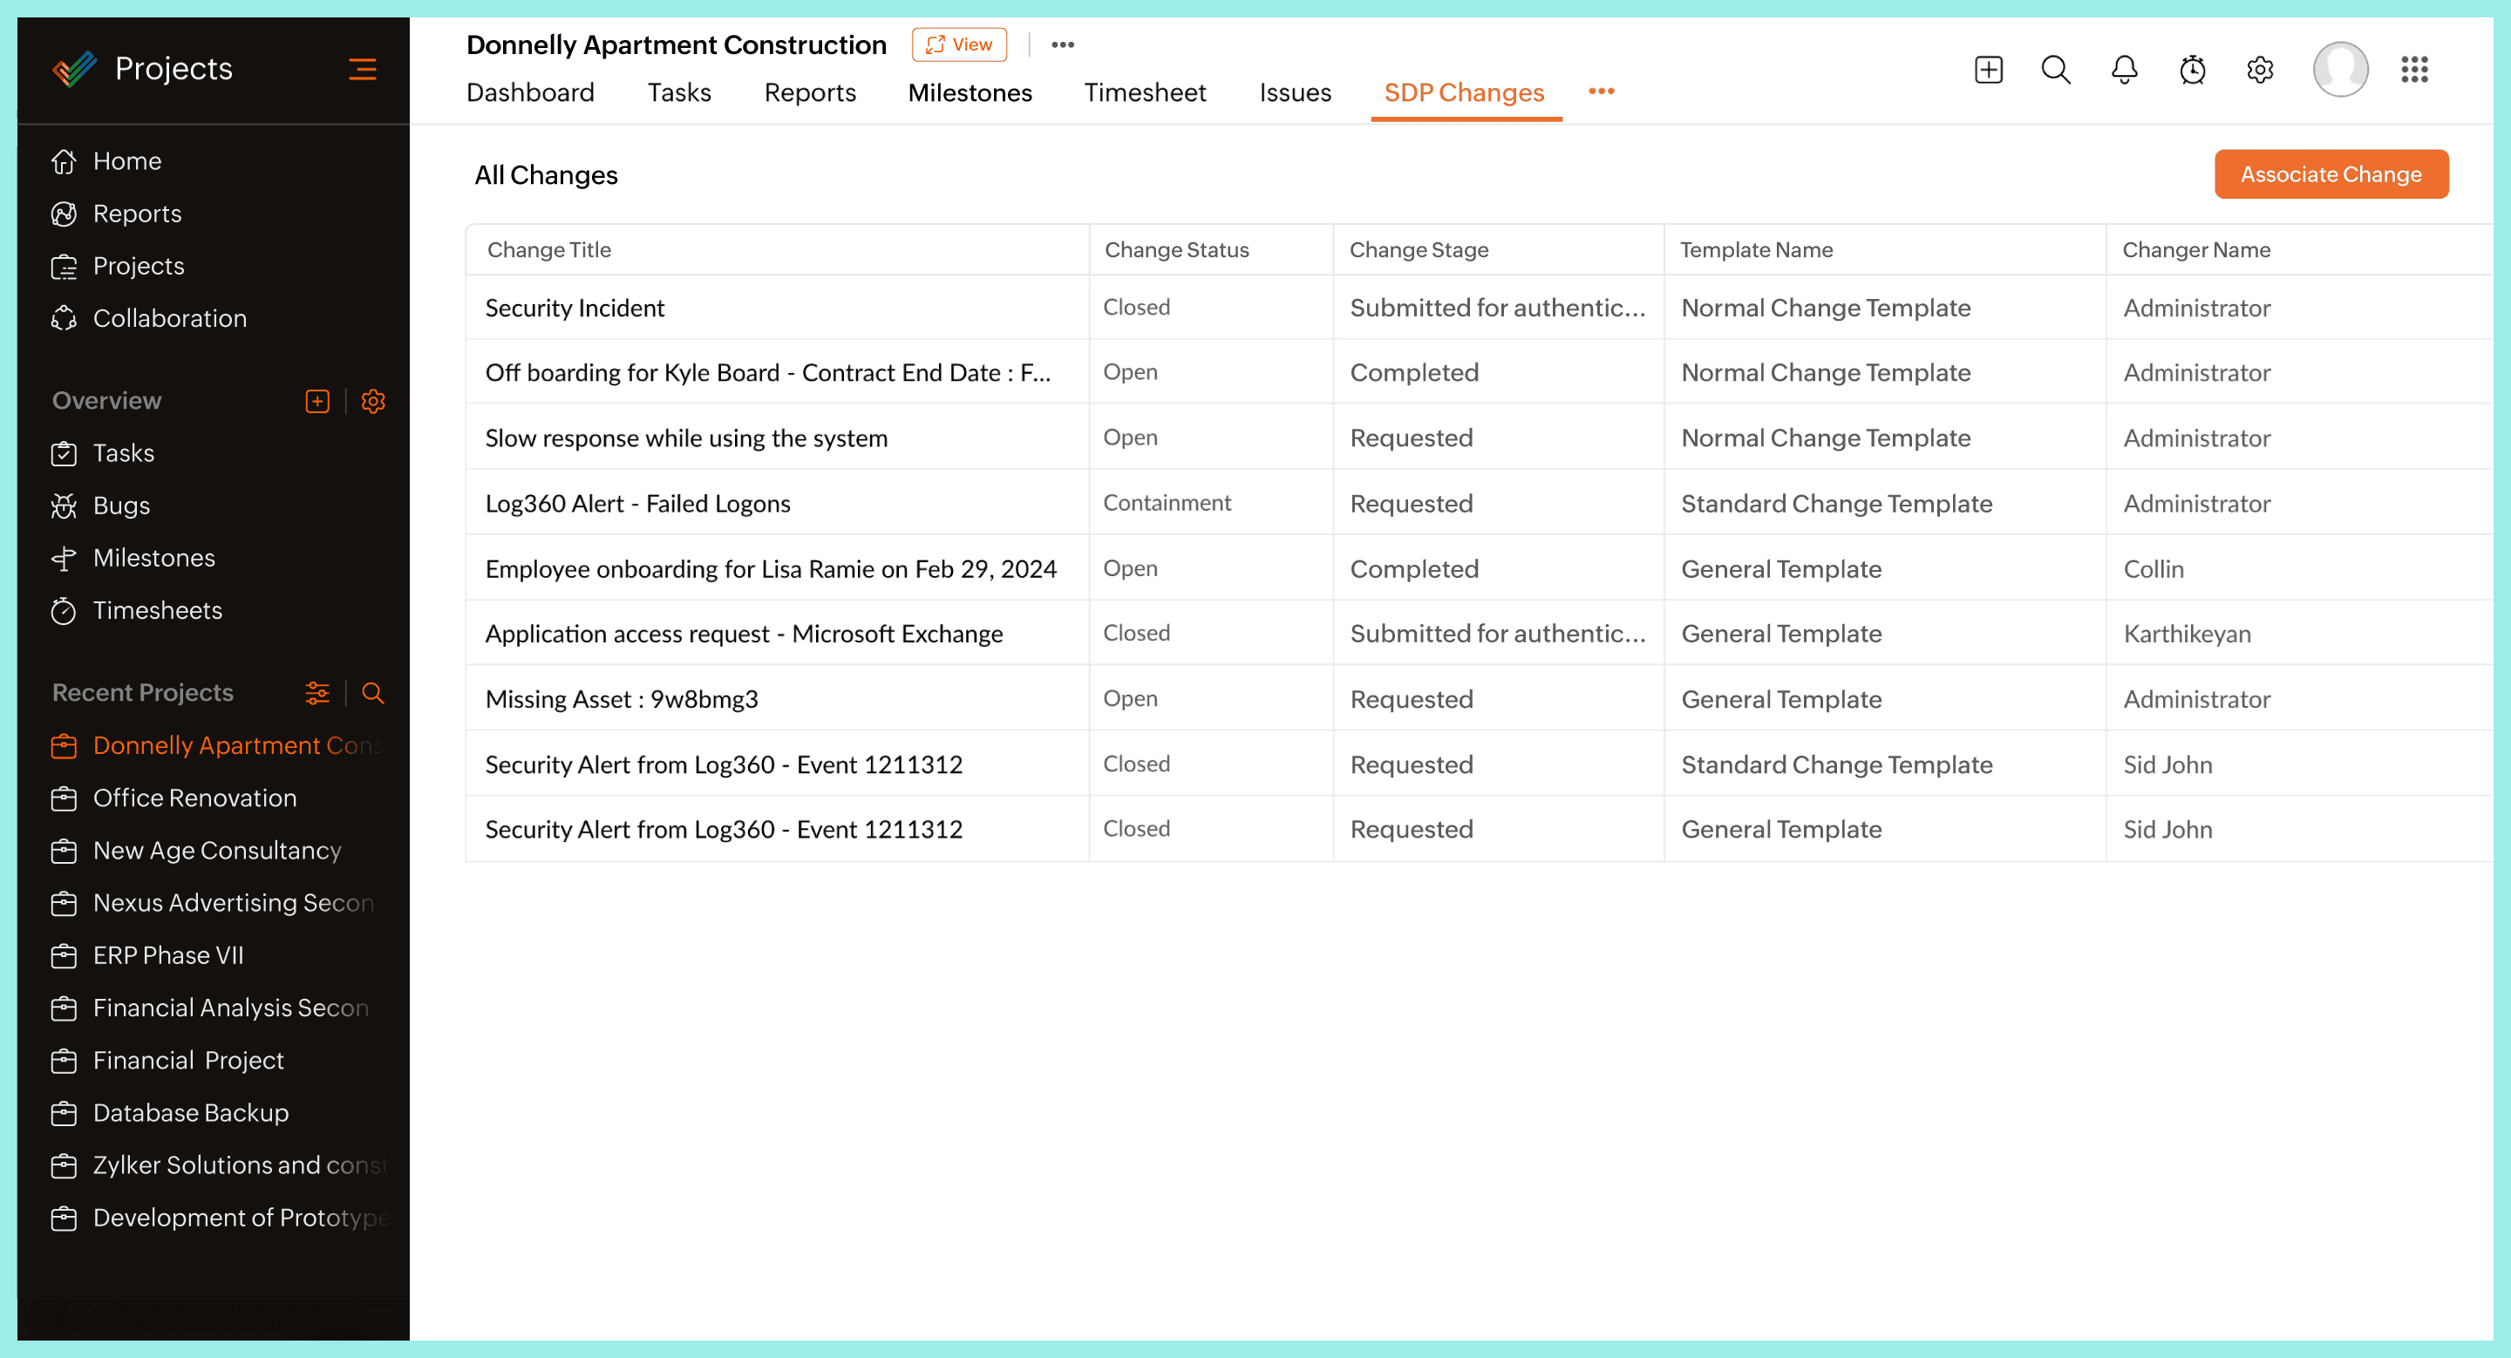Open the Recent Projects filter sliders icon

click(316, 693)
